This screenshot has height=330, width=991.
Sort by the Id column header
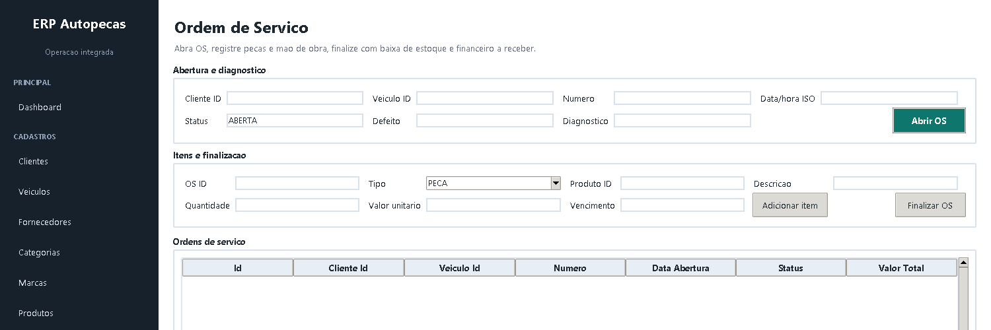(x=238, y=268)
